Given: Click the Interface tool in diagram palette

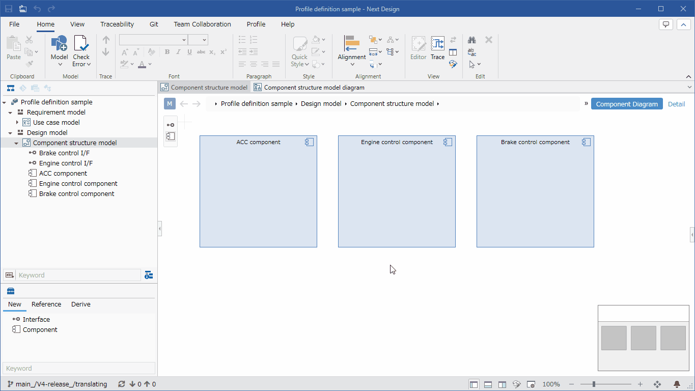Looking at the screenshot, I should [171, 125].
